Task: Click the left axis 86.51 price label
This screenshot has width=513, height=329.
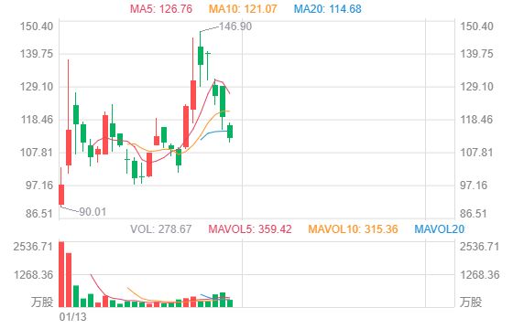Action: [39, 214]
